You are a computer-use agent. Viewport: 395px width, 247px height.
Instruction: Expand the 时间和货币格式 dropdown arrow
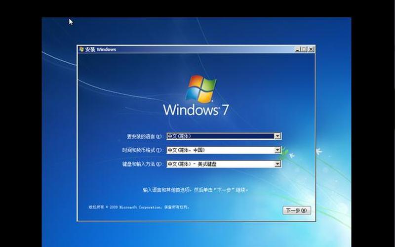[x=277, y=150]
